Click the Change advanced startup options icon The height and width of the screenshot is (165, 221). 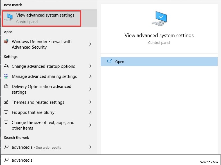6,66
